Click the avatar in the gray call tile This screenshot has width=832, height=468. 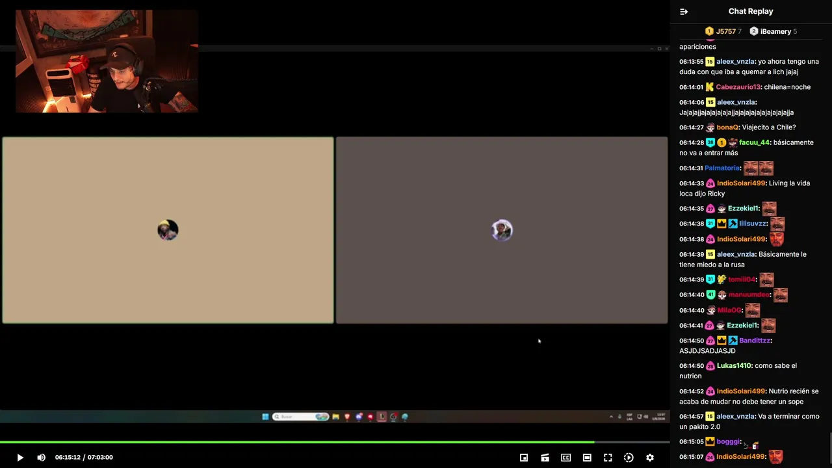[502, 230]
